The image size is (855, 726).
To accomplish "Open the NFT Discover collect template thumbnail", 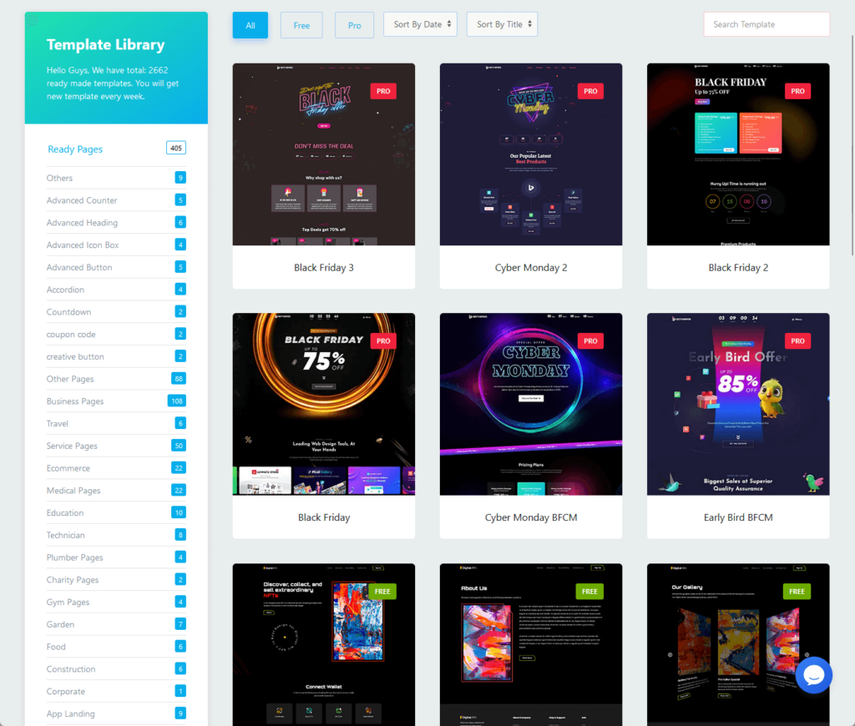I will pyautogui.click(x=324, y=645).
